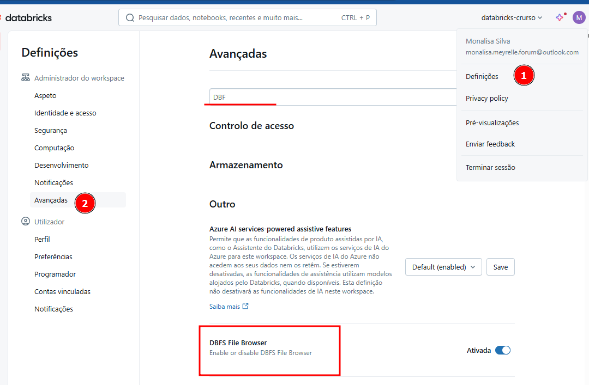Open workspace admin Notificações section

53,183
